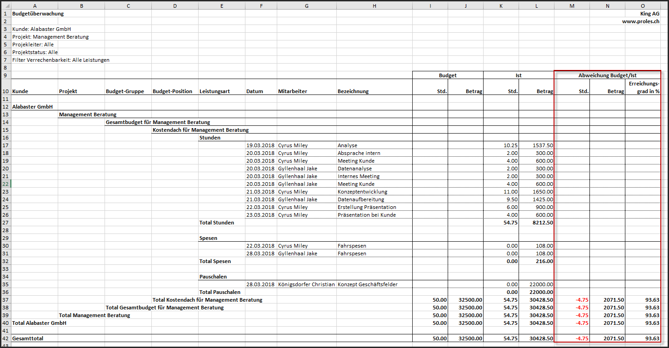The height and width of the screenshot is (348, 669).
Task: Select column A header
Action: pyautogui.click(x=35, y=5)
